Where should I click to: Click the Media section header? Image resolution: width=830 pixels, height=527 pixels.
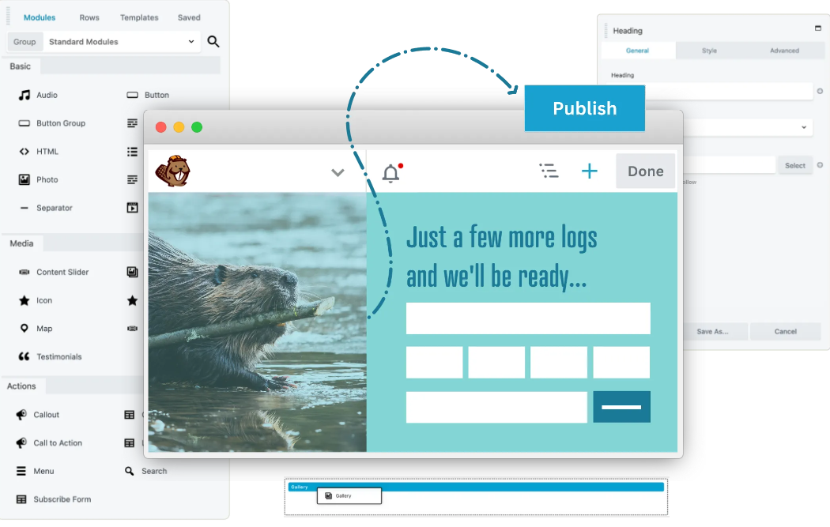coord(21,243)
